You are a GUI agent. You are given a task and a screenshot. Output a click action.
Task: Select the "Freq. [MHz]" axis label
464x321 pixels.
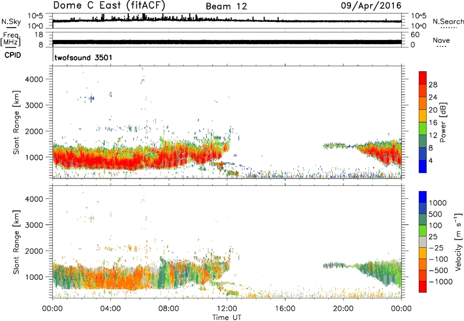coord(11,39)
